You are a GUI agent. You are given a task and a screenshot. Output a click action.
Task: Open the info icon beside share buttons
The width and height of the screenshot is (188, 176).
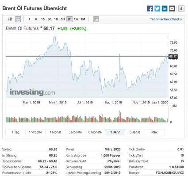181,8
